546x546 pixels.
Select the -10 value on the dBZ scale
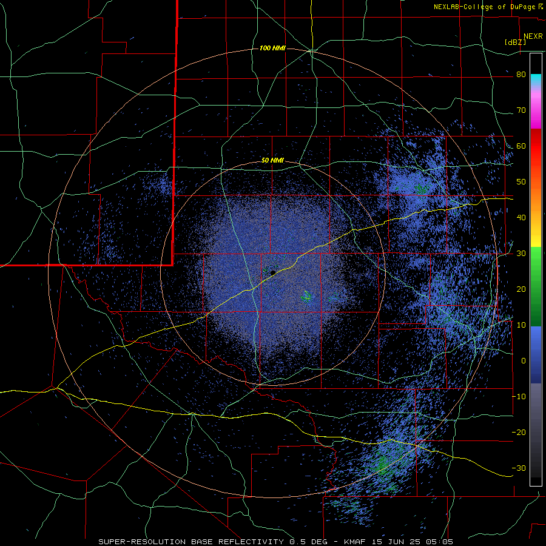(519, 396)
